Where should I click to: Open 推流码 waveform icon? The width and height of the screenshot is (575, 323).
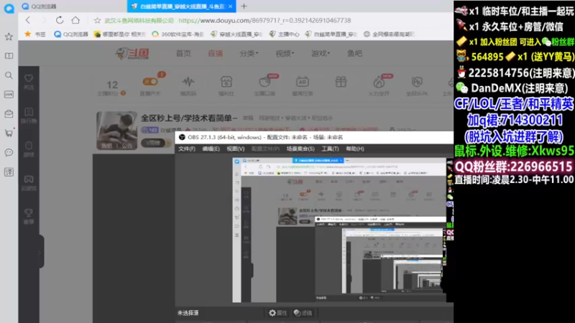pos(188,85)
